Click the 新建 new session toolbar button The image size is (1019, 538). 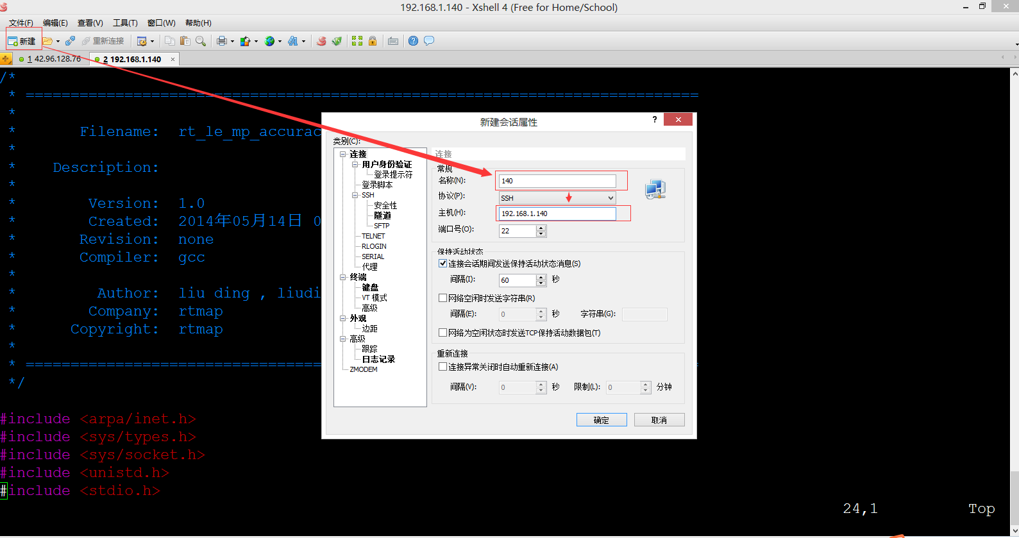pyautogui.click(x=22, y=41)
